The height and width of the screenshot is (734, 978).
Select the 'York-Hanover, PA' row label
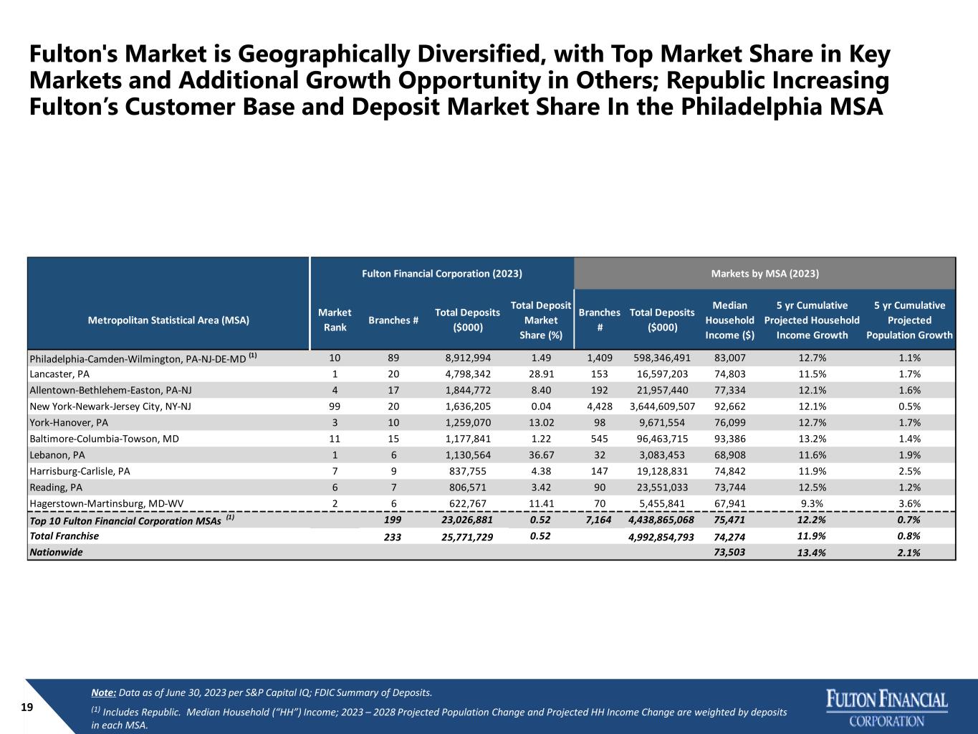point(69,422)
